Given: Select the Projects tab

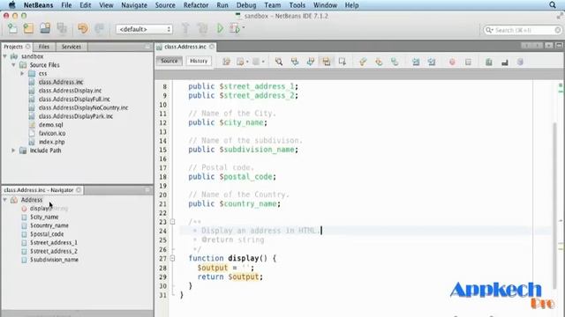Looking at the screenshot, I should [16, 47].
